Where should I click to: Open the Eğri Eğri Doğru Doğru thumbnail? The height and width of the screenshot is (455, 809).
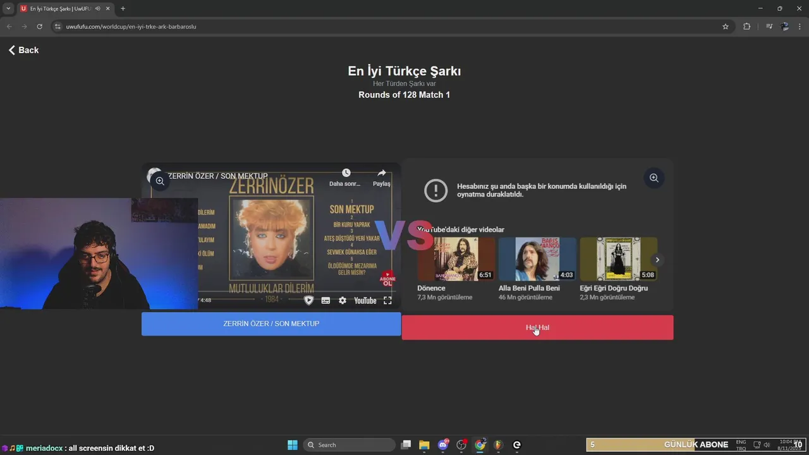click(619, 259)
